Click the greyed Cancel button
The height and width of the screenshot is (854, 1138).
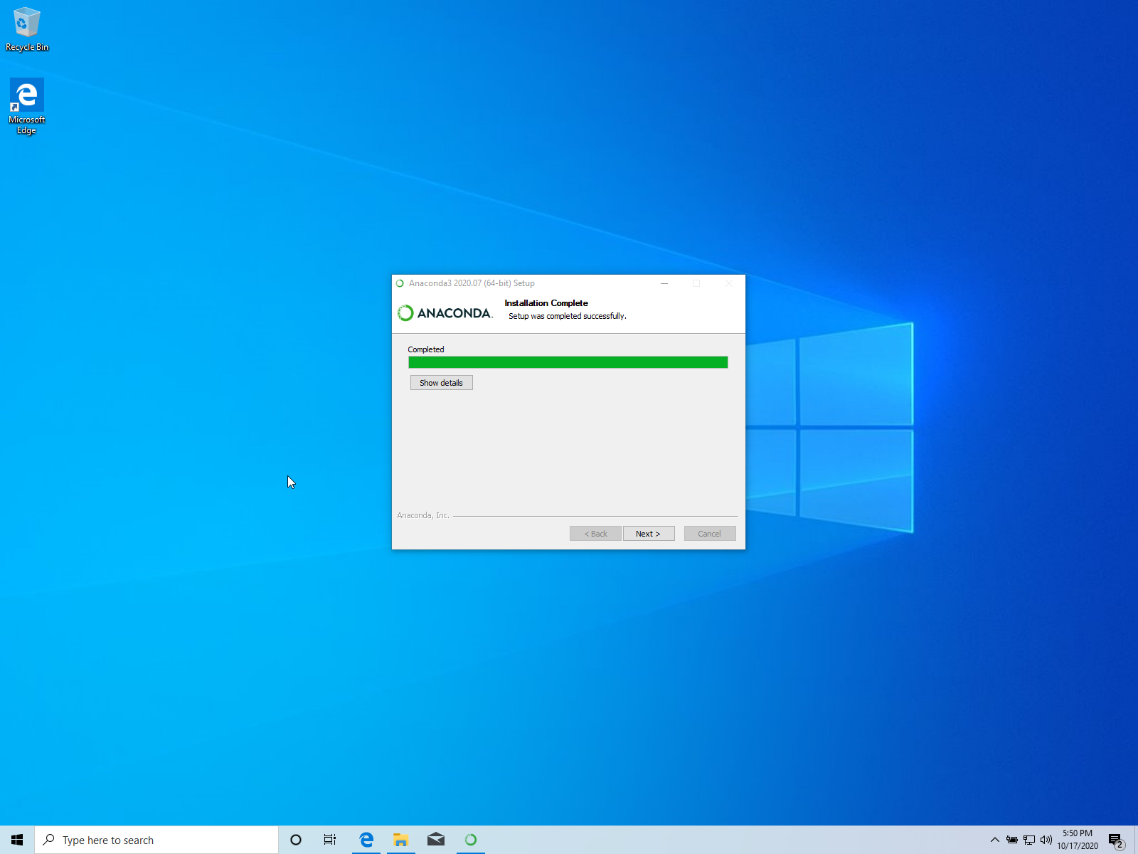710,534
